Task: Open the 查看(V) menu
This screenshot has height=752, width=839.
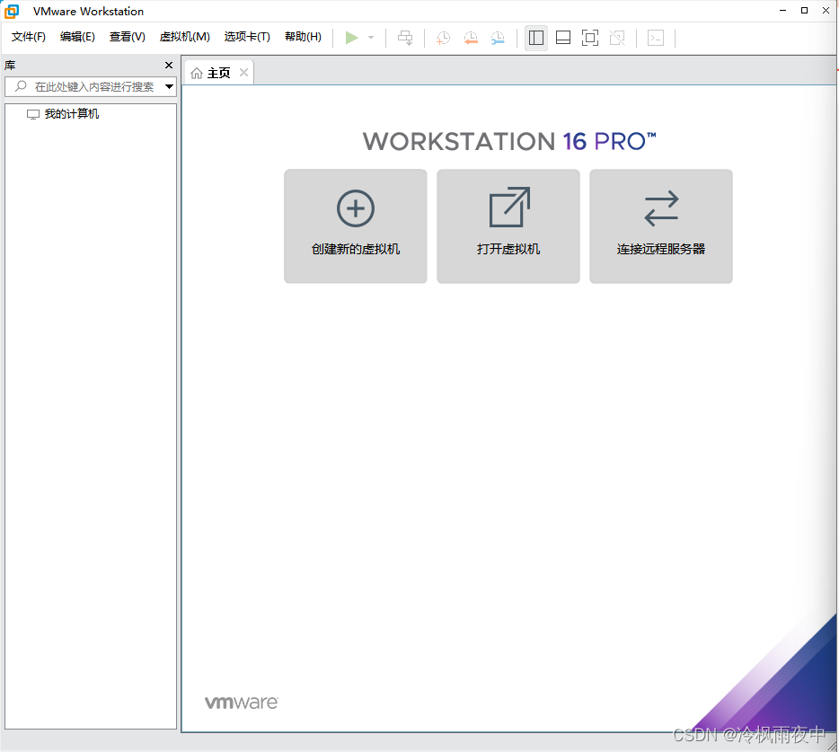Action: (x=128, y=37)
